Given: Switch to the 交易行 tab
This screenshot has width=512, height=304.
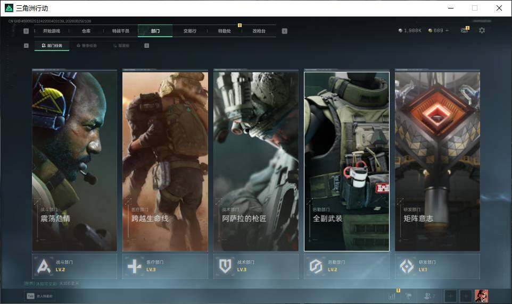Looking at the screenshot, I should (x=189, y=31).
